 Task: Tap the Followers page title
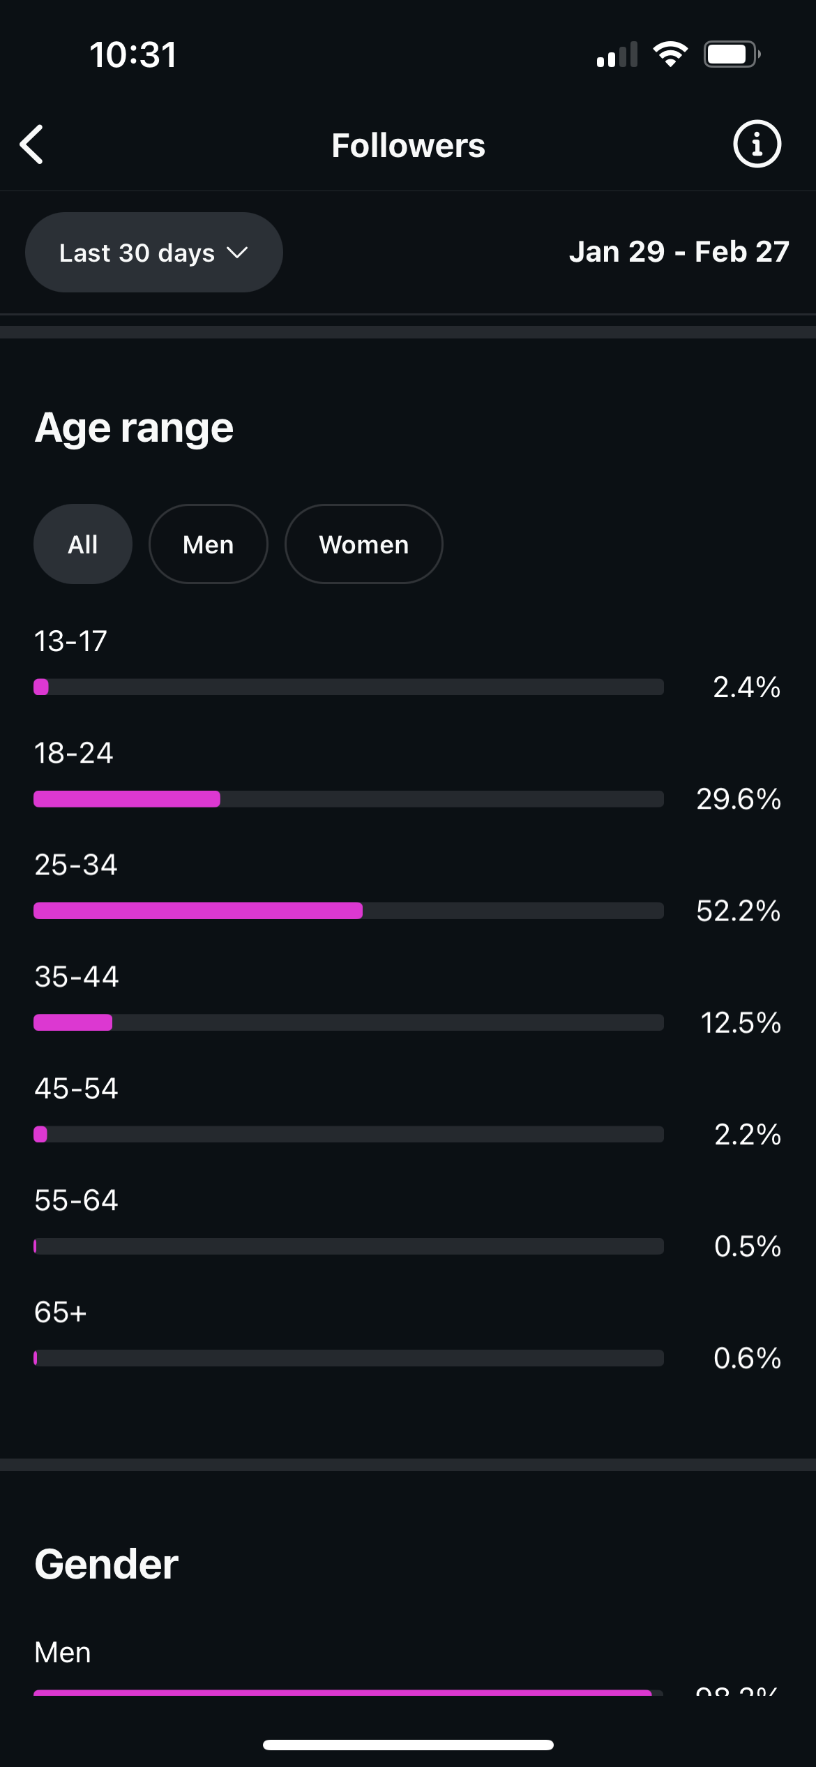point(408,146)
